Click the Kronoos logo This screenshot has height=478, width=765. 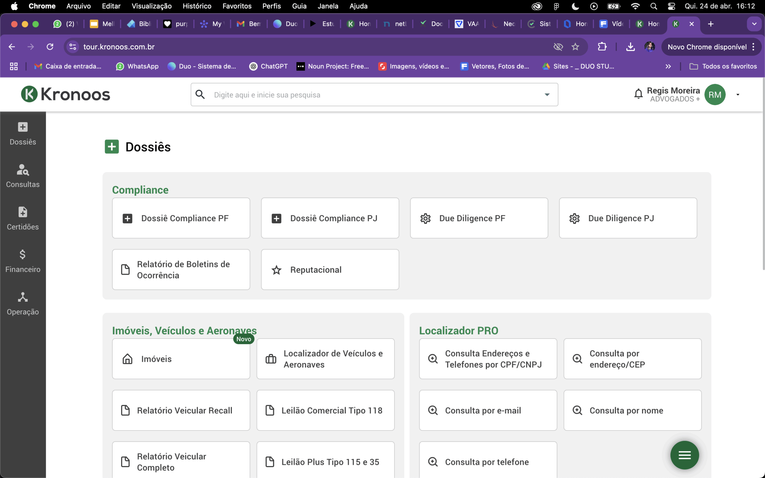[65, 94]
